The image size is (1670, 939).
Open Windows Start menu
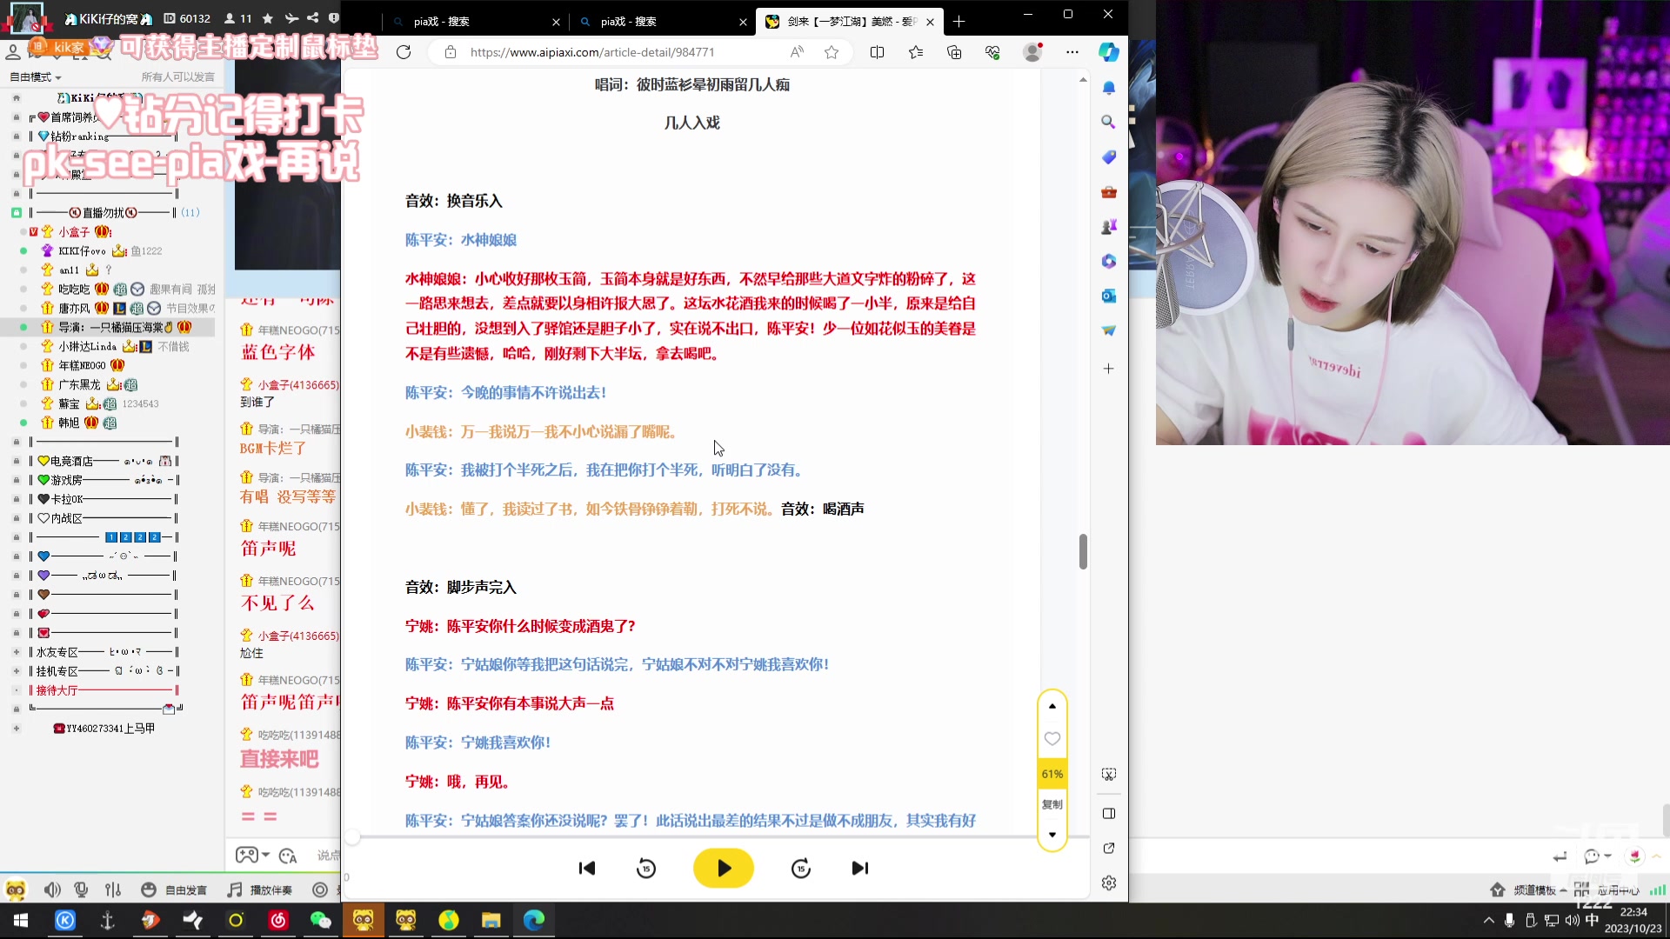(21, 920)
